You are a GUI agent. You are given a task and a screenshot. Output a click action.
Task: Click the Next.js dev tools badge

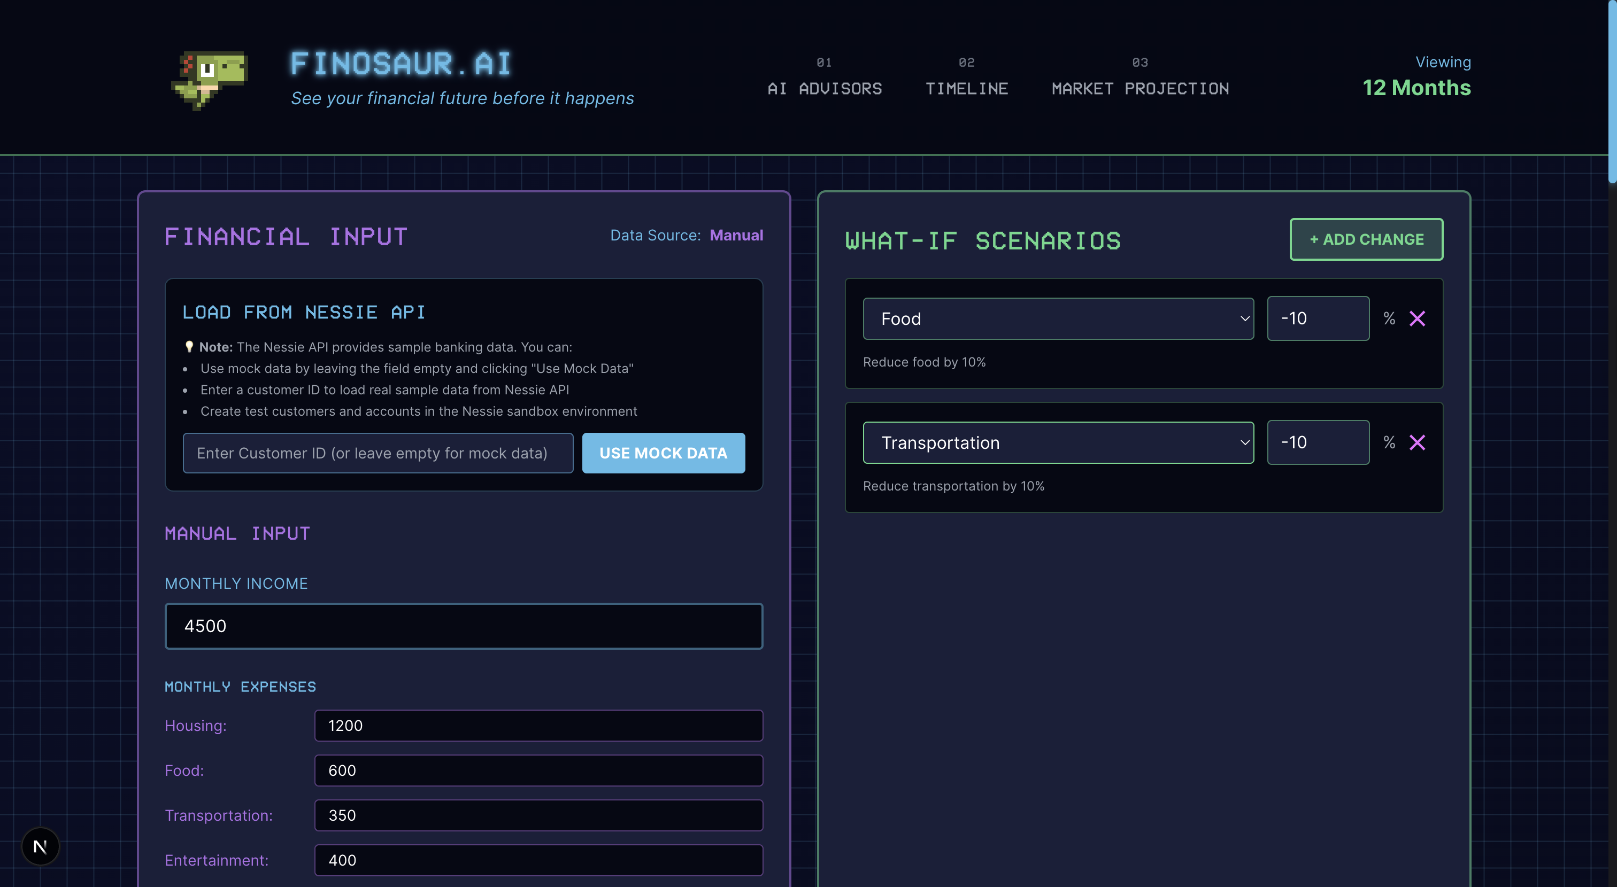point(41,846)
